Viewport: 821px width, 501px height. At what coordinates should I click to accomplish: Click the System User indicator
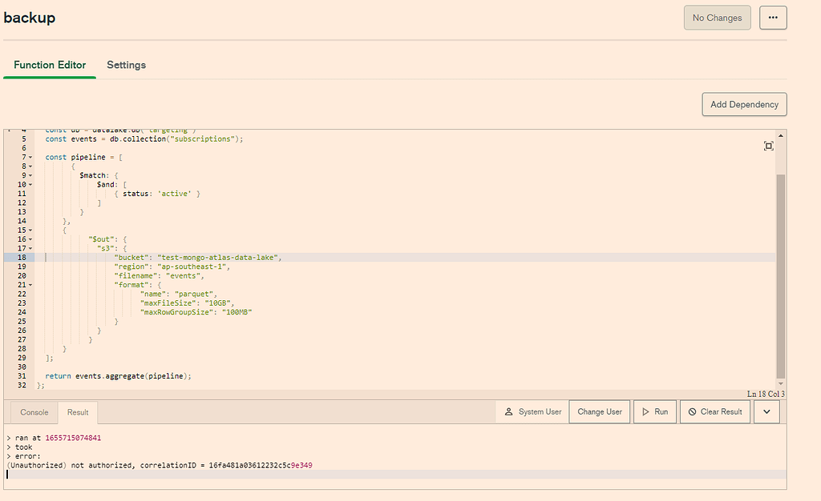click(532, 412)
